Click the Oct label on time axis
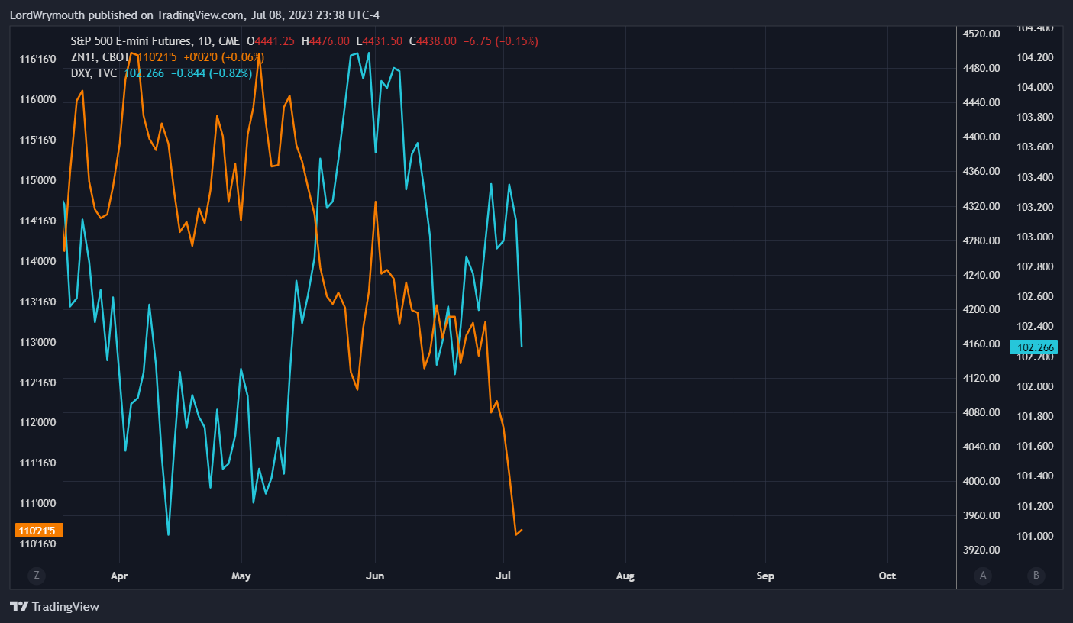The width and height of the screenshot is (1073, 623). (887, 576)
